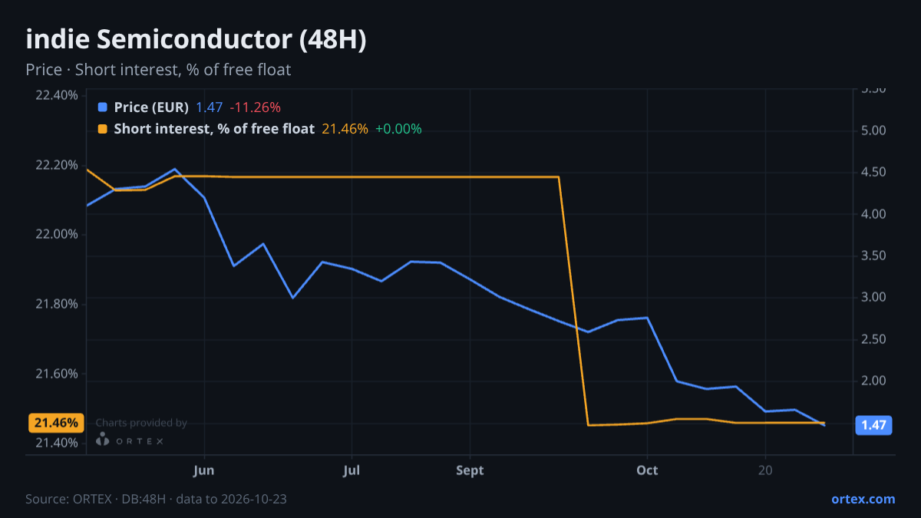This screenshot has height=518, width=921.
Task: Click the chart title indie Semiconductor (48H)
Action: 196,39
